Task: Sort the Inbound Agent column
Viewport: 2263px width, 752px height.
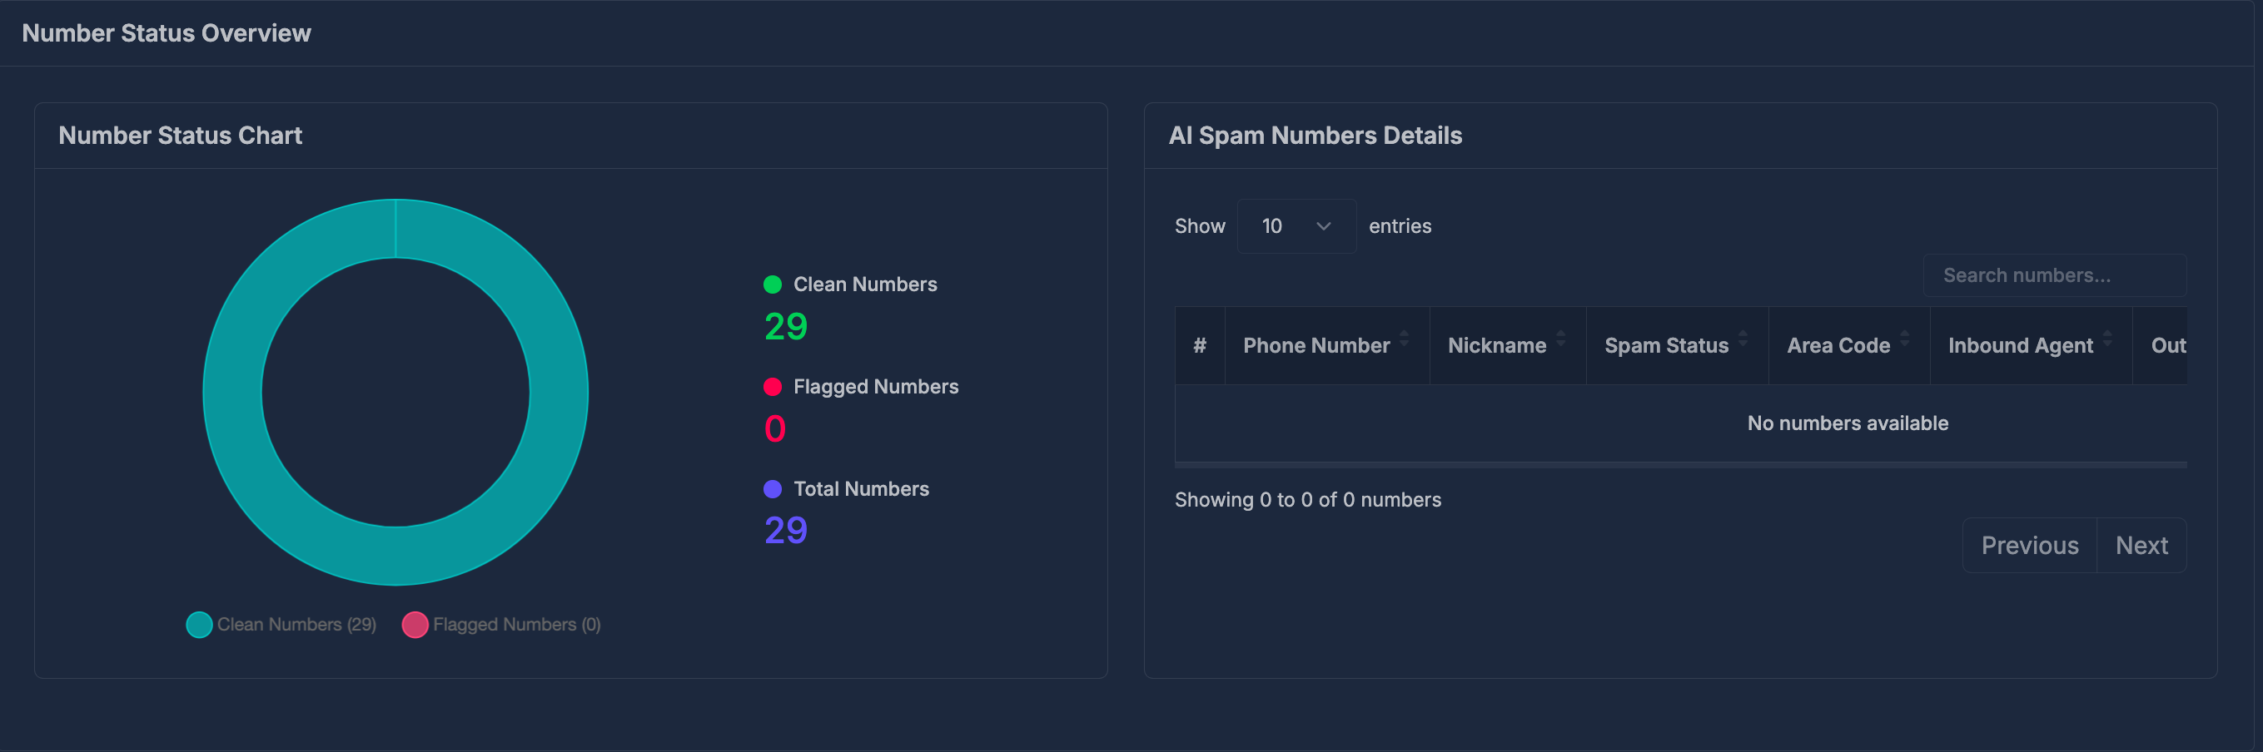Action: click(x=2020, y=345)
